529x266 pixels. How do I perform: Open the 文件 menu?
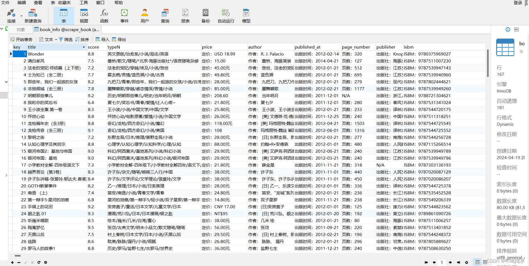click(x=5, y=2)
